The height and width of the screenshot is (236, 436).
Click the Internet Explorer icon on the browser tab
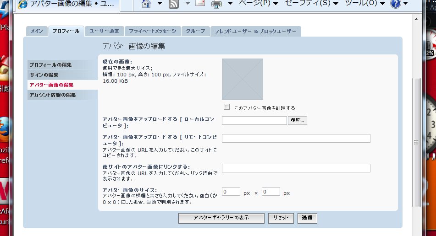point(22,5)
